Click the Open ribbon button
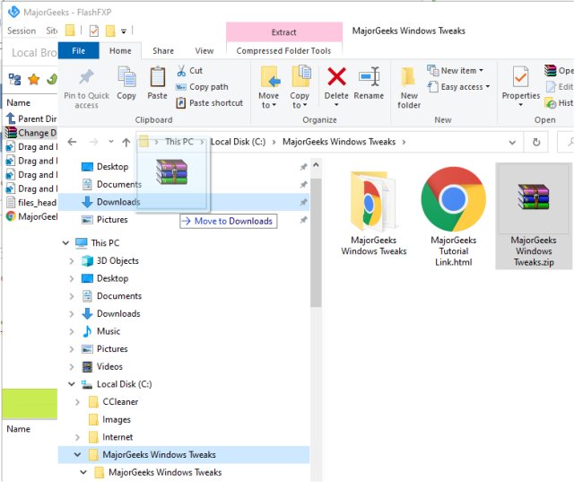Screen dimensions: 574x482 (x=559, y=70)
